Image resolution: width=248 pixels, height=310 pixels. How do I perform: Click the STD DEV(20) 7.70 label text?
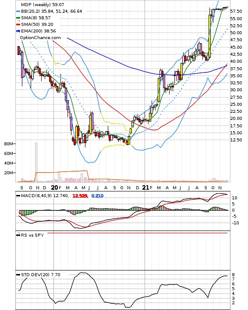pos(41,274)
